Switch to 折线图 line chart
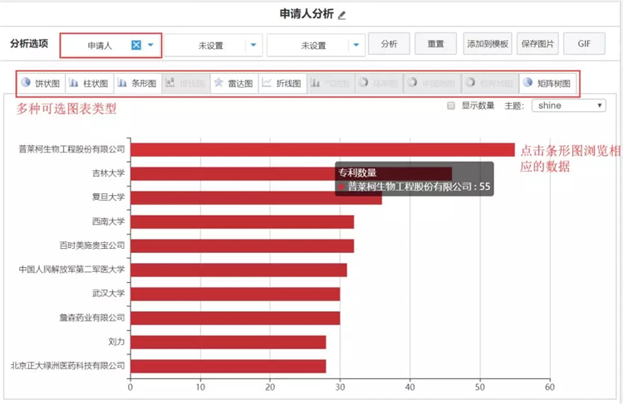623x404 pixels. pyautogui.click(x=281, y=83)
